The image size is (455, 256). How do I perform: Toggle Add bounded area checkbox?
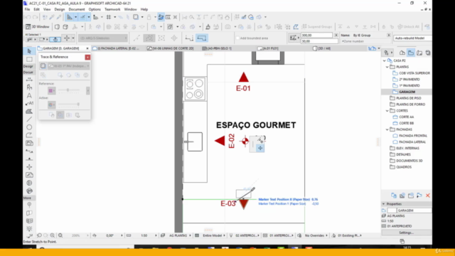(237, 38)
